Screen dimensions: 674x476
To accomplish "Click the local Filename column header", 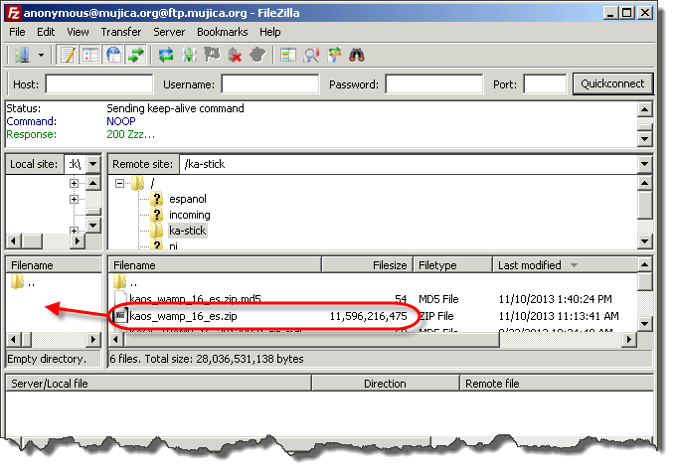I will 54,265.
